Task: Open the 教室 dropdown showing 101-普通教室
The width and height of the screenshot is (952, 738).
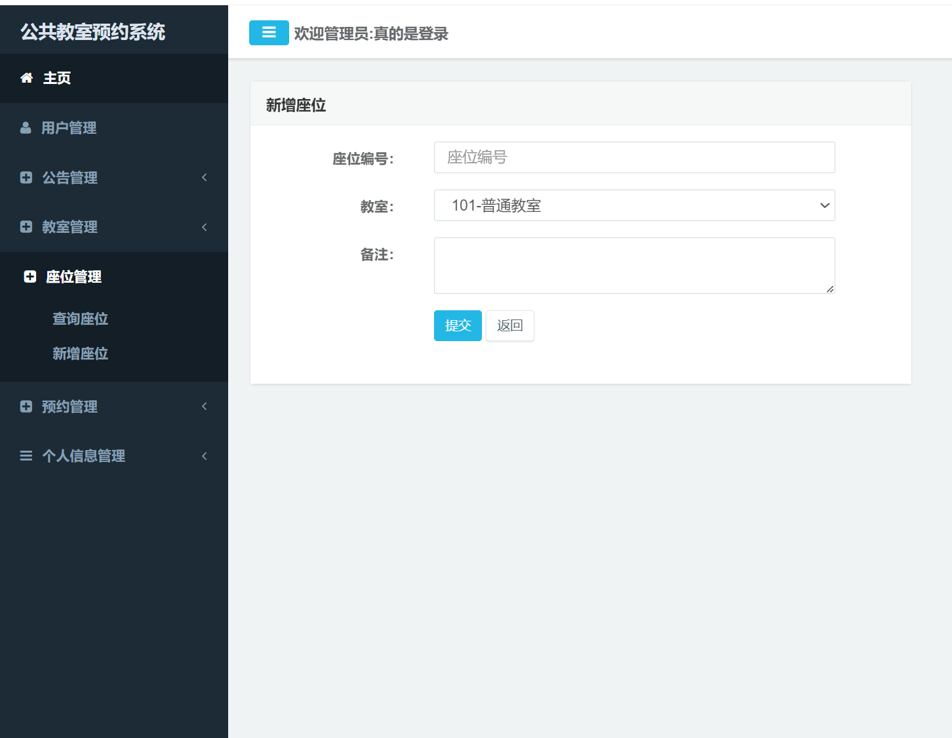Action: coord(635,205)
